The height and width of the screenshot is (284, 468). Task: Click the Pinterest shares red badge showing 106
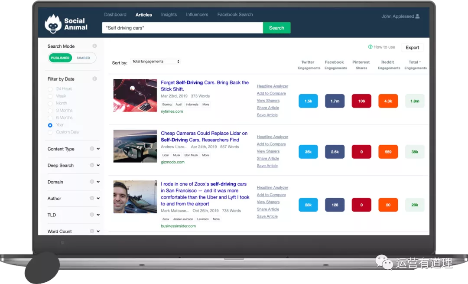click(361, 101)
